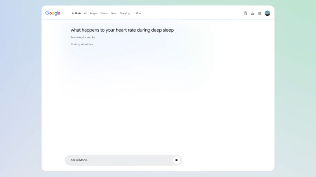Image resolution: width=316 pixels, height=177 pixels.
Task: Click the three-dot icon beside More
Action: 134,13
